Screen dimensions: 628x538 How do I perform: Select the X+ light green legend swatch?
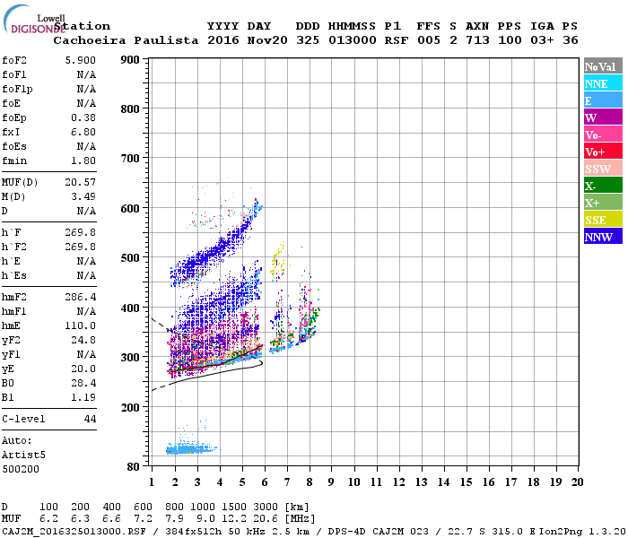coord(603,203)
